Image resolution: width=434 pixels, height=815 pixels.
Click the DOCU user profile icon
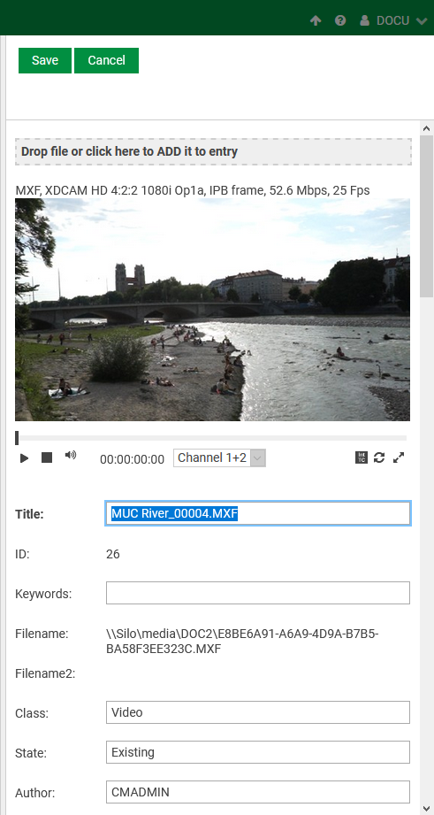[364, 20]
